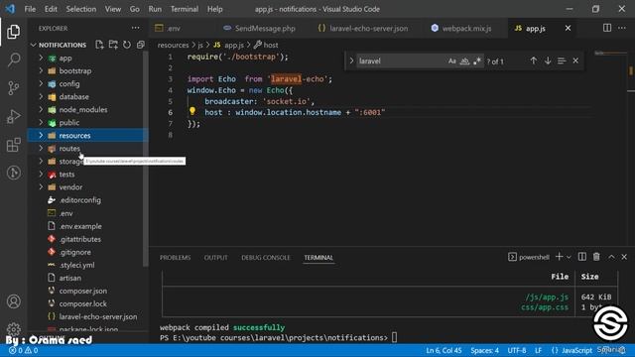Image resolution: width=635 pixels, height=357 pixels.
Task: Change indentation via Spaces: 4
Action: (484, 350)
